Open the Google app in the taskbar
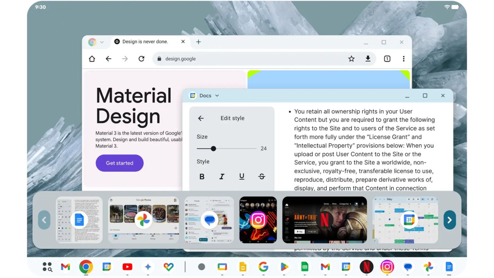This screenshot has width=494, height=278. pos(264,267)
